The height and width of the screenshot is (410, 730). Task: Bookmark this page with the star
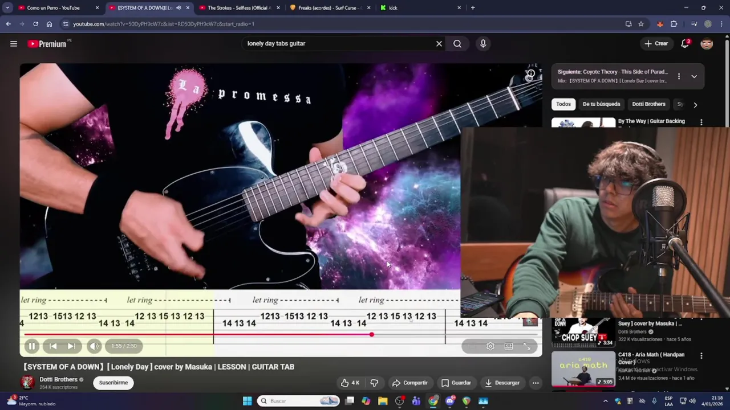641,24
